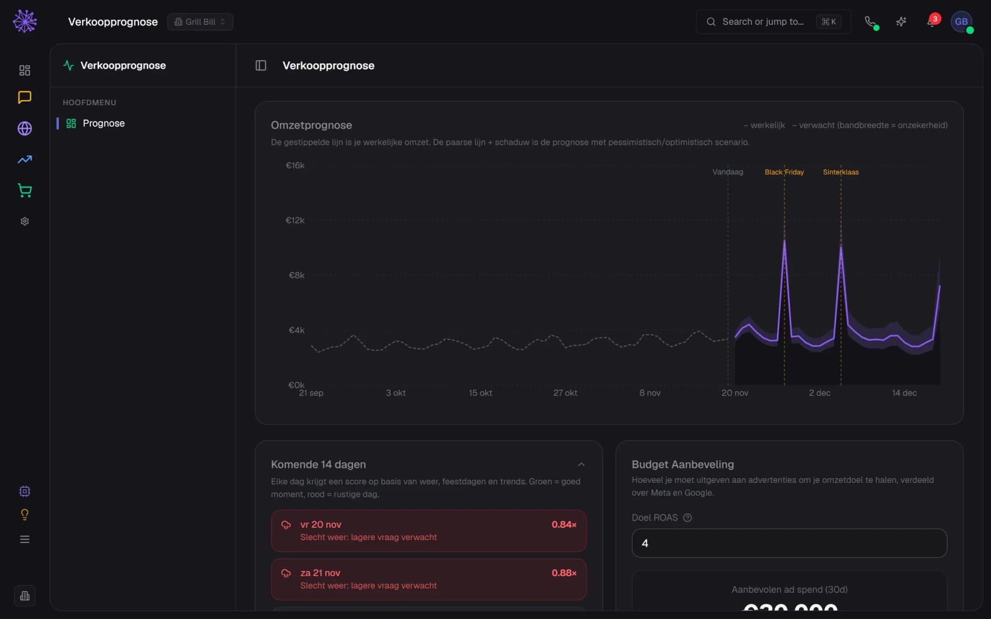Open the settings gear icon in sidebar
Screen dimensions: 991x619
(24, 221)
